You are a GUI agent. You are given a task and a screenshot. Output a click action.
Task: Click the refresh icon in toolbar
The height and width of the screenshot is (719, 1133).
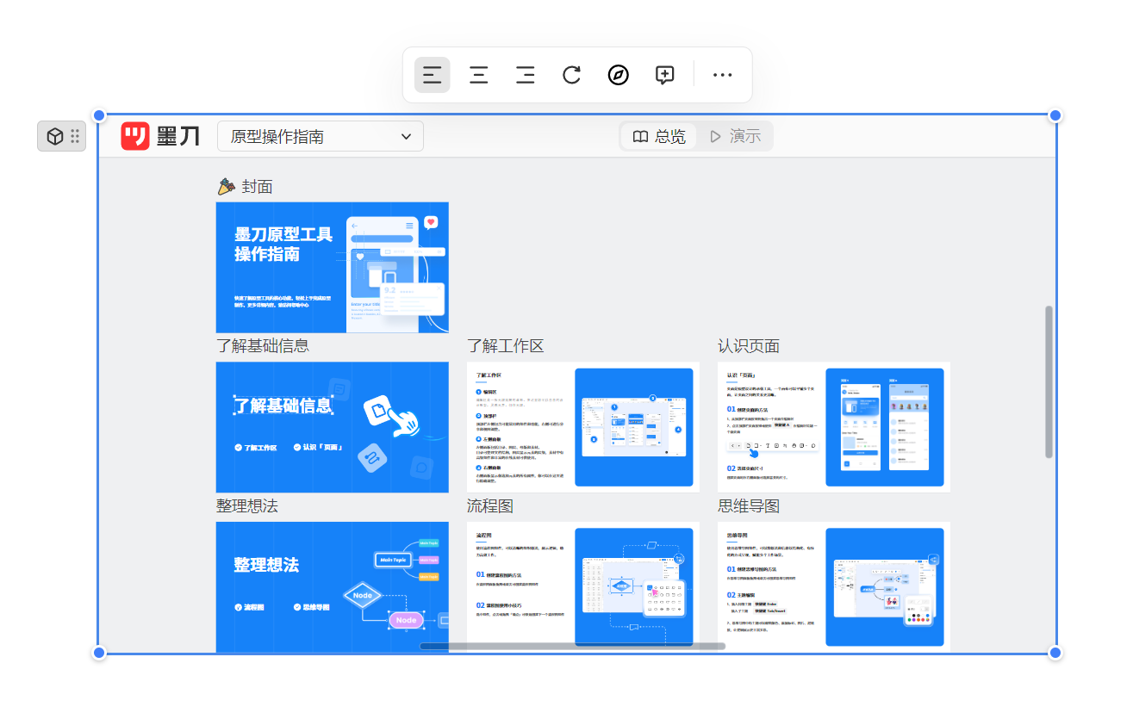tap(571, 75)
